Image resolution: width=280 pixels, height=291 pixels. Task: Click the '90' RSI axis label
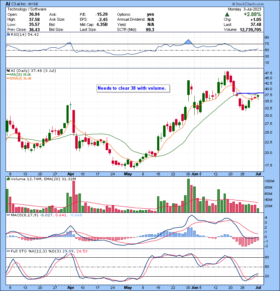267,37
